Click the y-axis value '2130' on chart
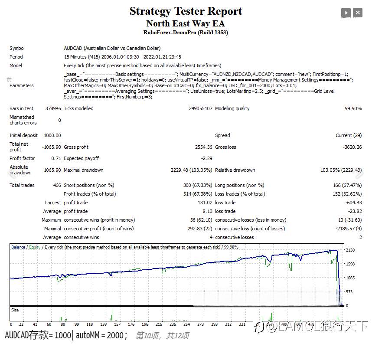 pyautogui.click(x=350, y=250)
